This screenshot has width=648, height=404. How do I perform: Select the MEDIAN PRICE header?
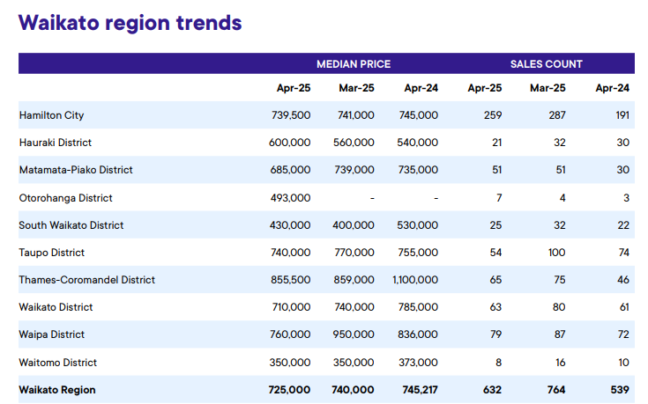click(354, 64)
